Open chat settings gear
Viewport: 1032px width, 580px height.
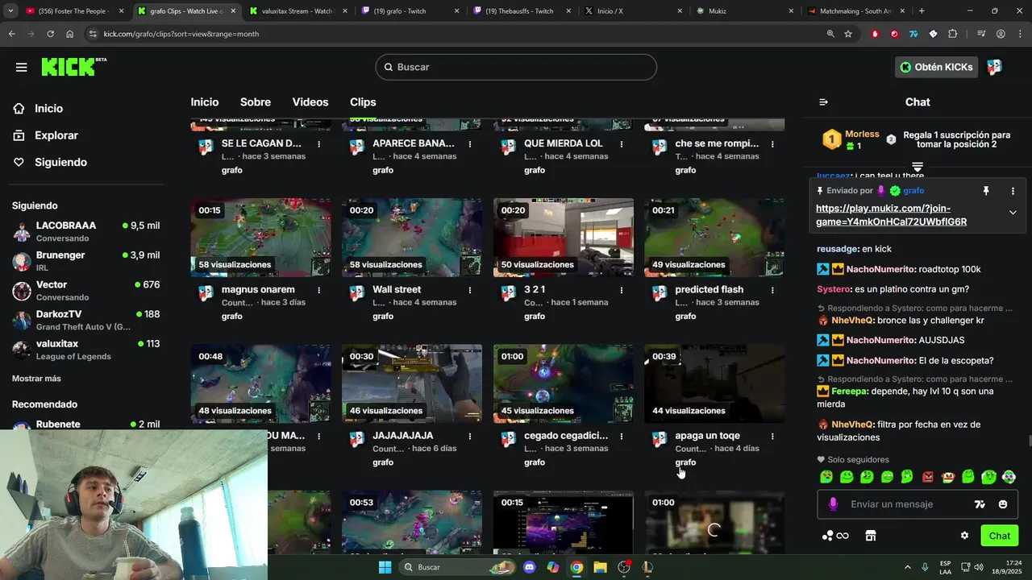coord(964,536)
